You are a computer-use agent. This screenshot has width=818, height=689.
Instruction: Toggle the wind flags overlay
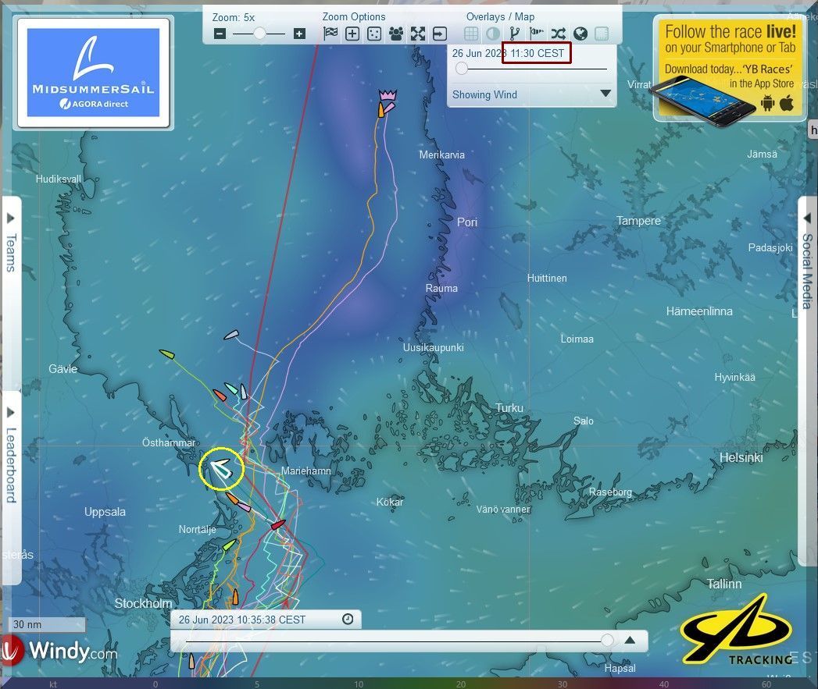[x=536, y=34]
